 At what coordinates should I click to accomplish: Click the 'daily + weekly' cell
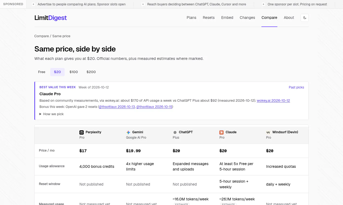[278, 184]
